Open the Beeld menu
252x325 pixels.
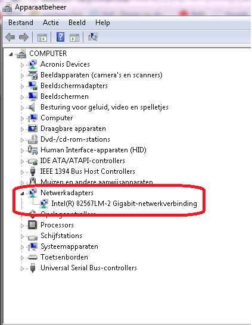pos(77,23)
